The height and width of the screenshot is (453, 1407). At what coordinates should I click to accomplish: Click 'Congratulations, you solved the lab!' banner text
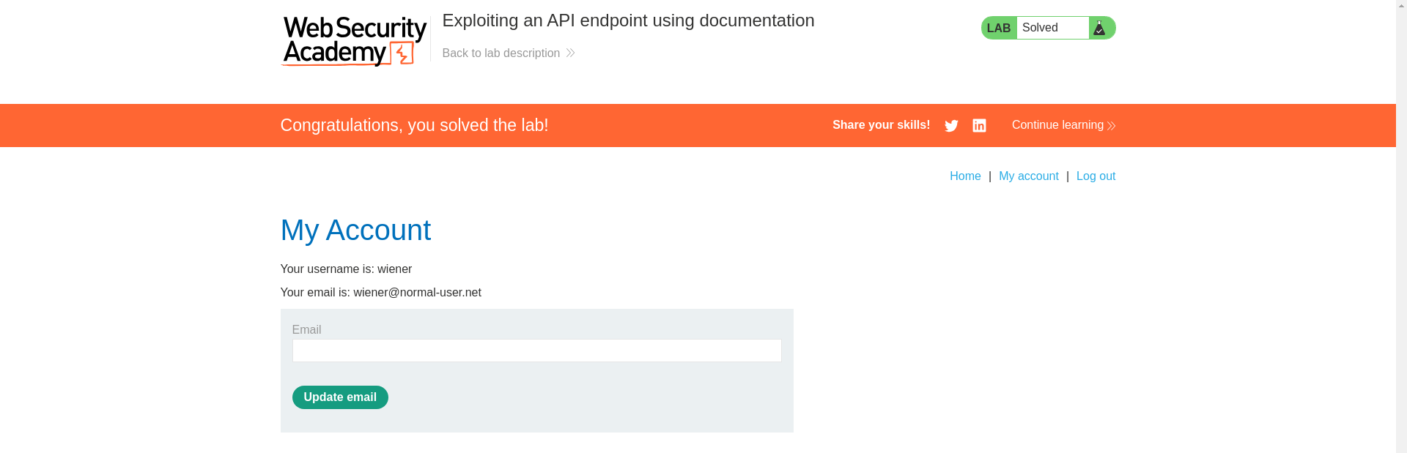coord(414,125)
